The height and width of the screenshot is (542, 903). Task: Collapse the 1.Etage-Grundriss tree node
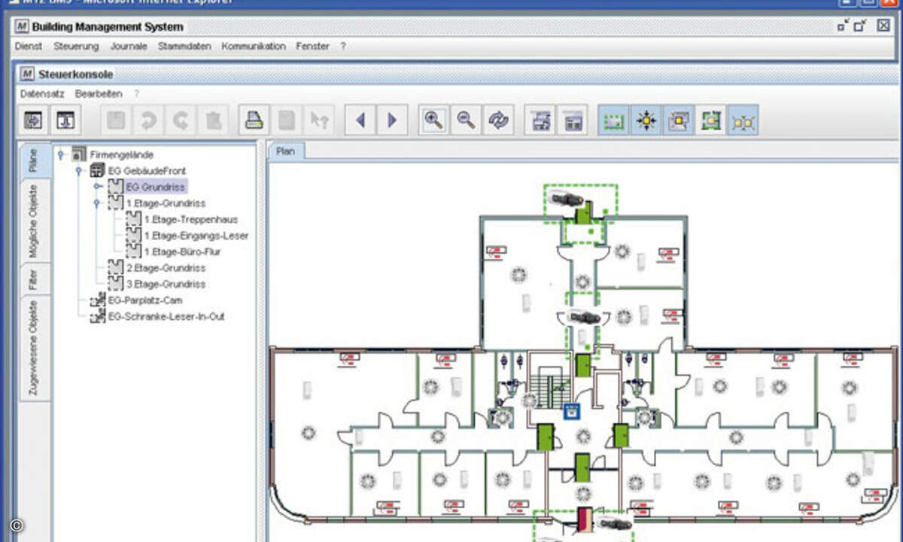pyautogui.click(x=96, y=202)
